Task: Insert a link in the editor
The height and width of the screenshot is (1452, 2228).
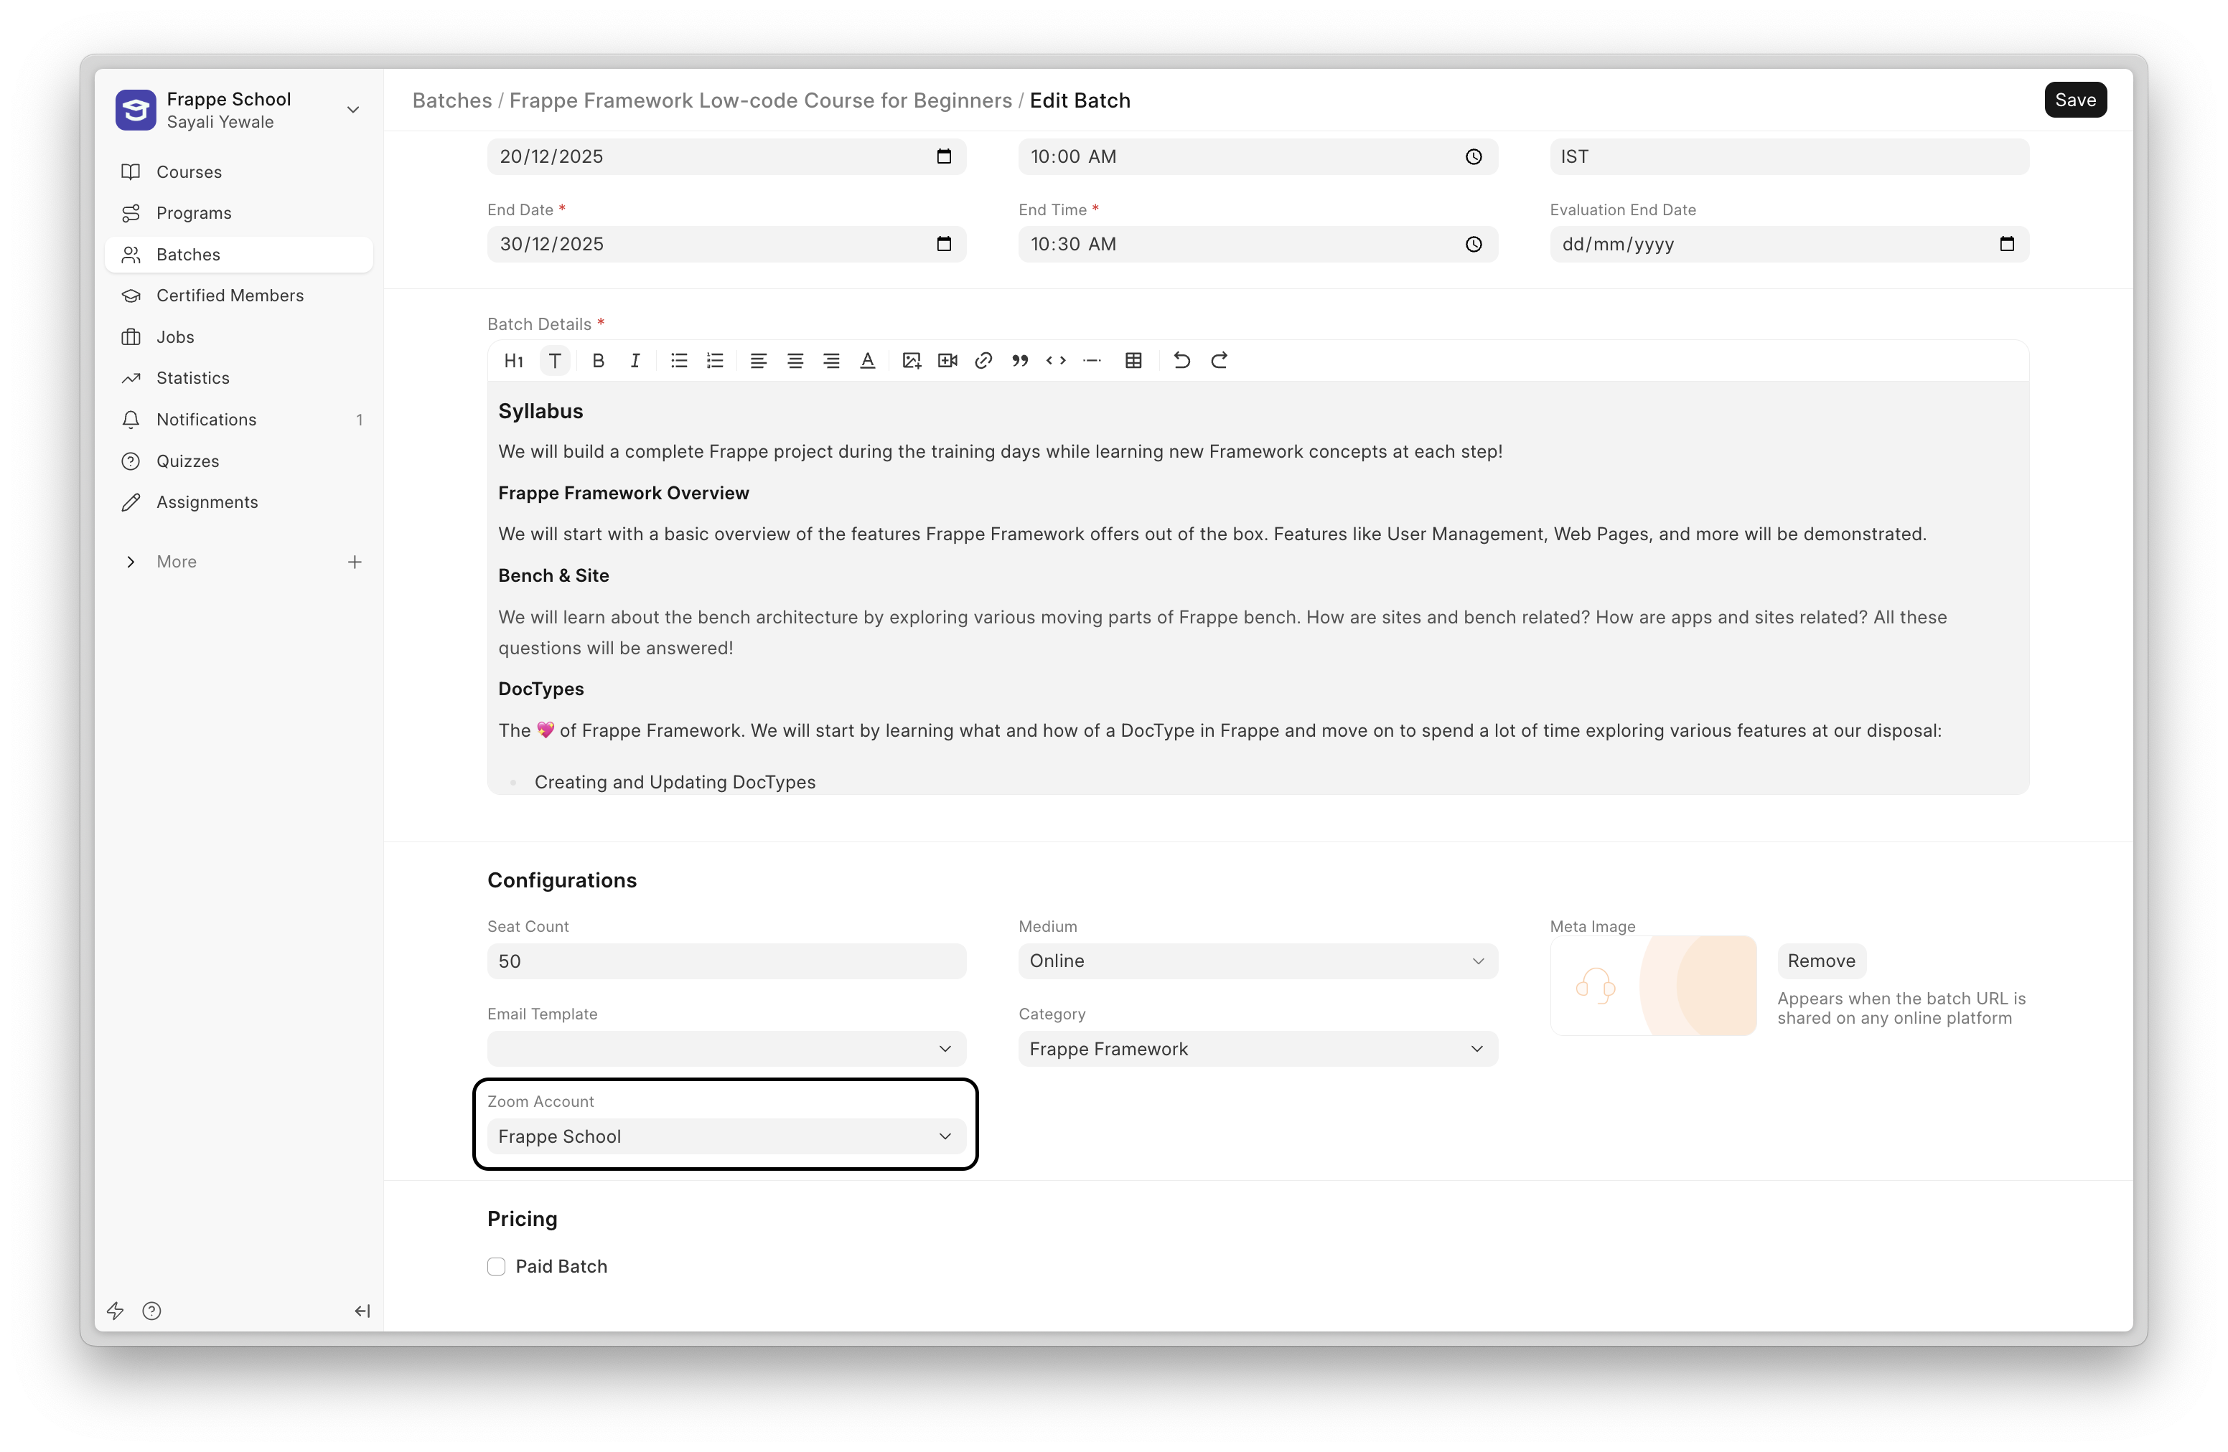Action: click(983, 360)
